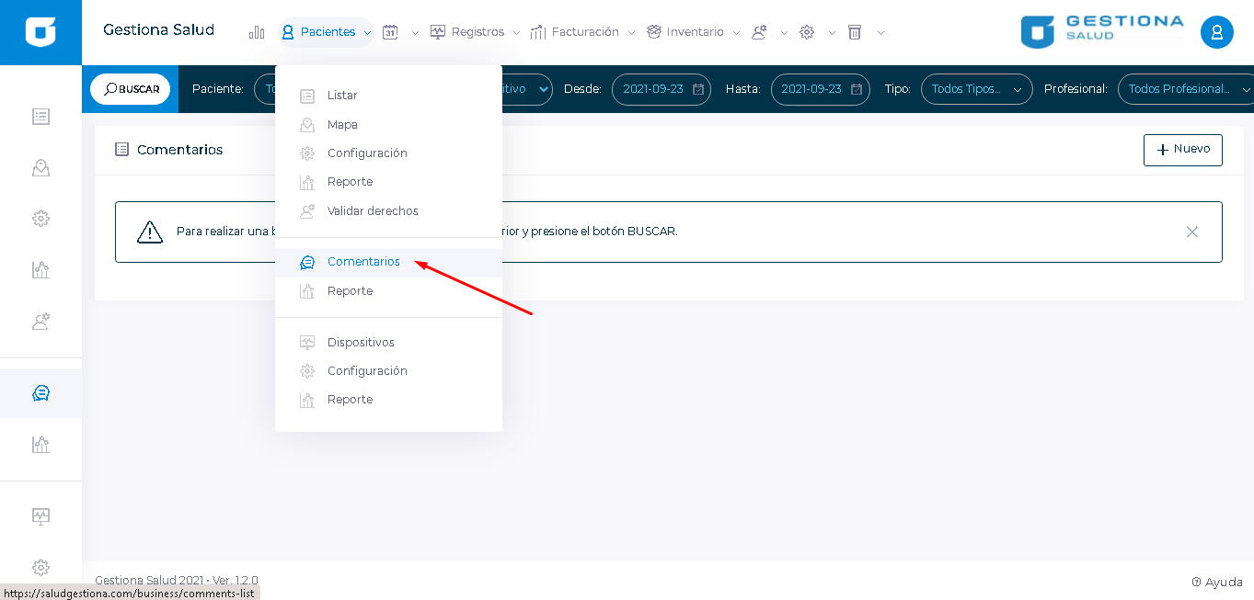Open the Profesional filter dropdown
1254x600 pixels.
tap(1187, 89)
